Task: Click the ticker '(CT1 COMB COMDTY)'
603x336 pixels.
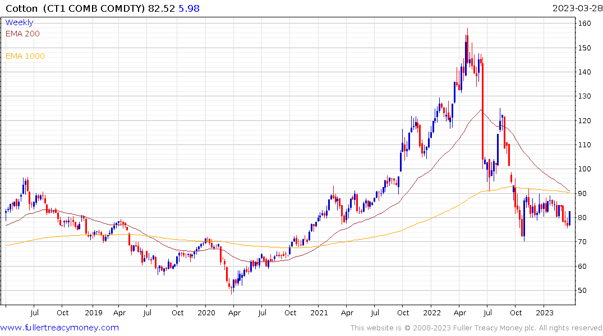Action: coord(94,8)
